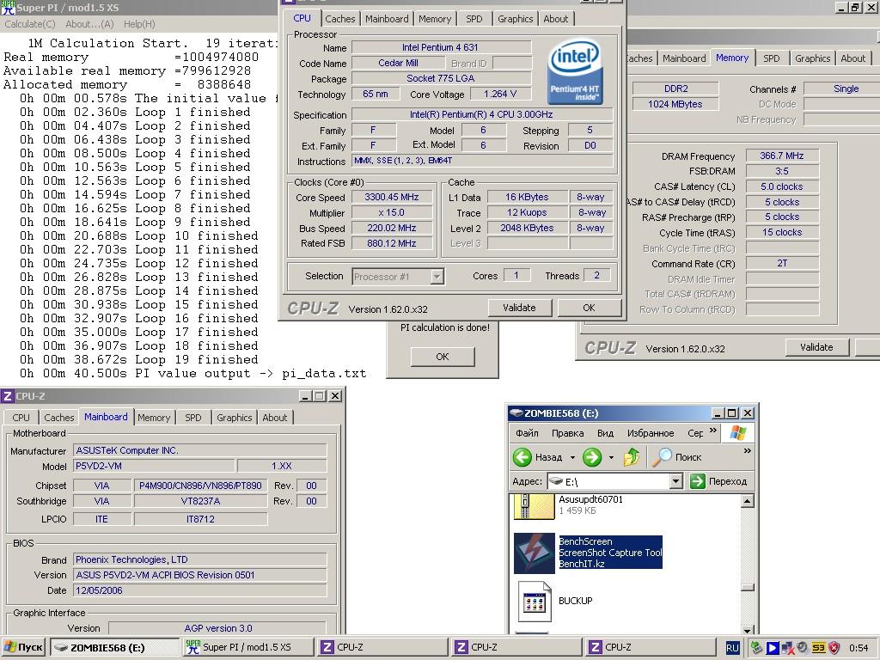Click the green Back arrow in Explorer

point(522,457)
